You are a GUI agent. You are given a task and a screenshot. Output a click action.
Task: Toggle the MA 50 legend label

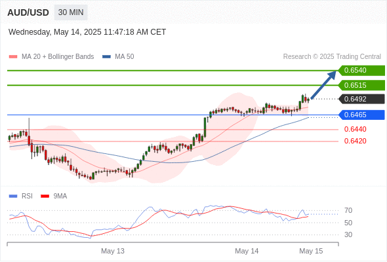coord(125,57)
